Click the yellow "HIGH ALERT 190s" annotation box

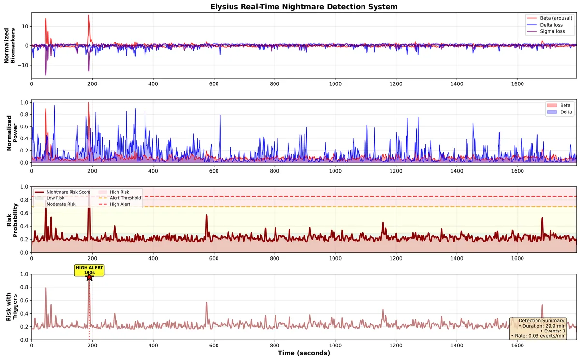pos(89,270)
